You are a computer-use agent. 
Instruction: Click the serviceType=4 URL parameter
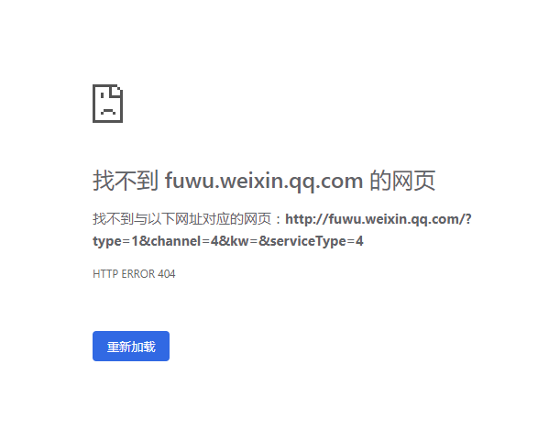point(316,241)
